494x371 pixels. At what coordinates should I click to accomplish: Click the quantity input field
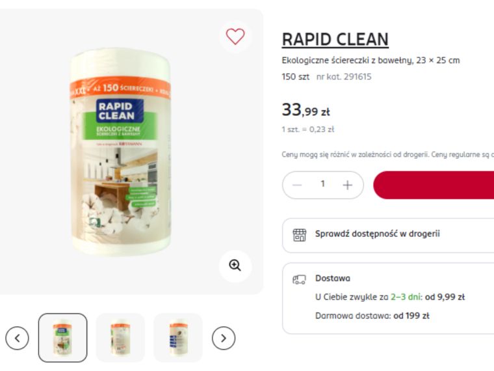tap(322, 184)
